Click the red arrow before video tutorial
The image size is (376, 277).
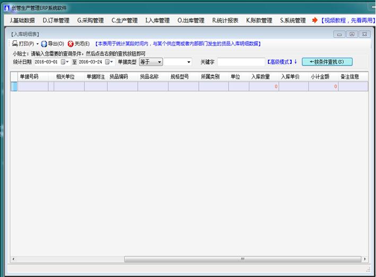[x=314, y=21]
